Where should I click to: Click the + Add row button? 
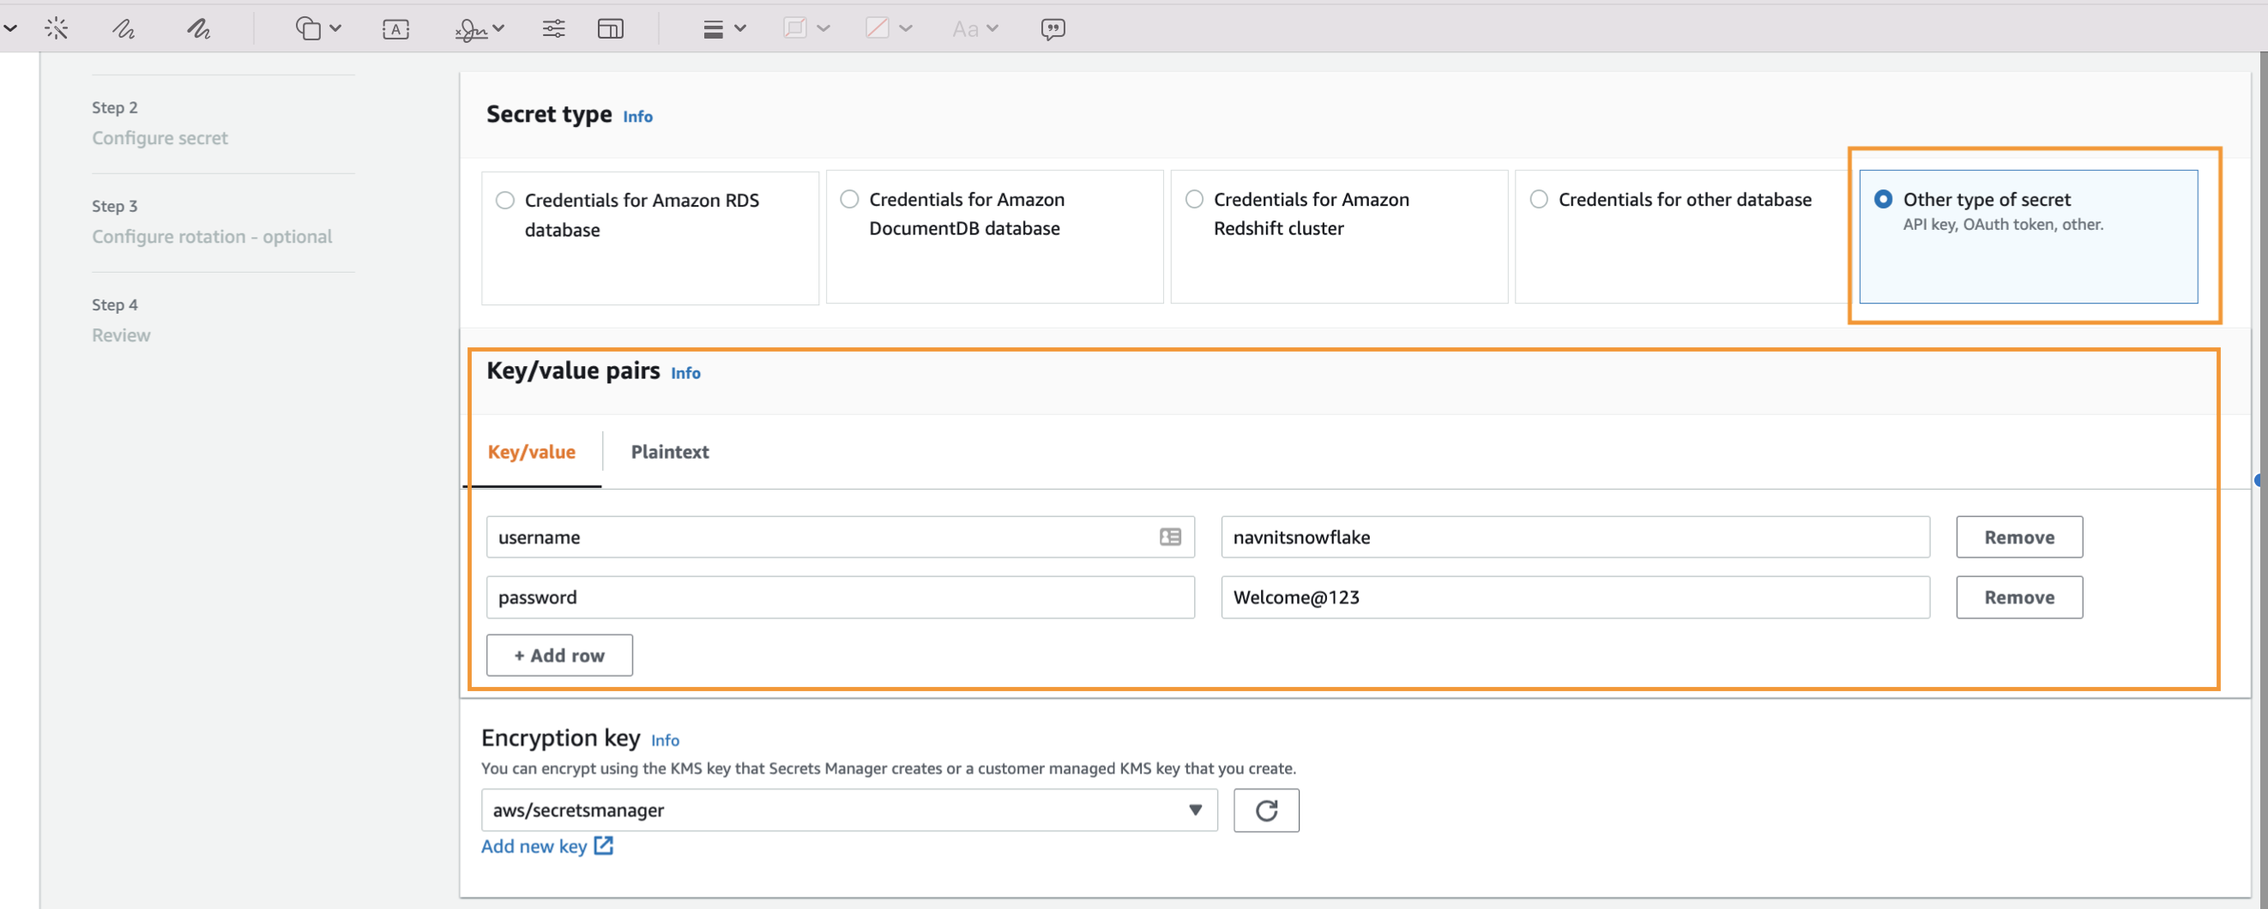click(x=559, y=655)
